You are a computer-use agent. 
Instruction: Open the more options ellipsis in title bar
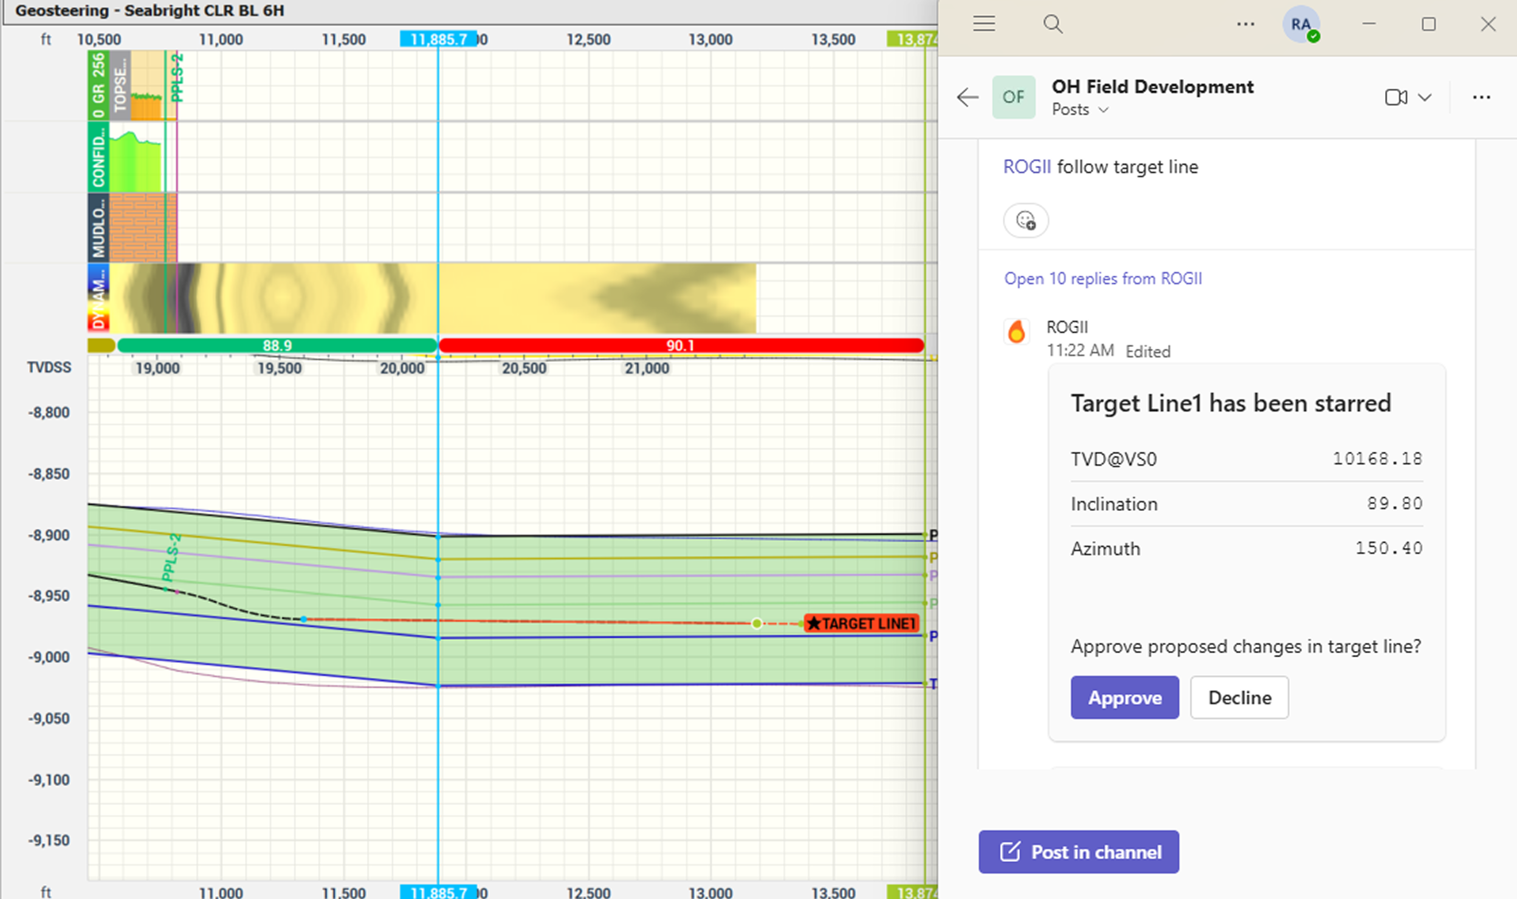pyautogui.click(x=1245, y=24)
